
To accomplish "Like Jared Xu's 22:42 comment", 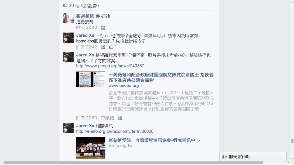I will [x=103, y=47].
